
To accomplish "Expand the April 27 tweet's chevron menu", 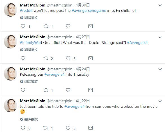I will tap(160, 37).
